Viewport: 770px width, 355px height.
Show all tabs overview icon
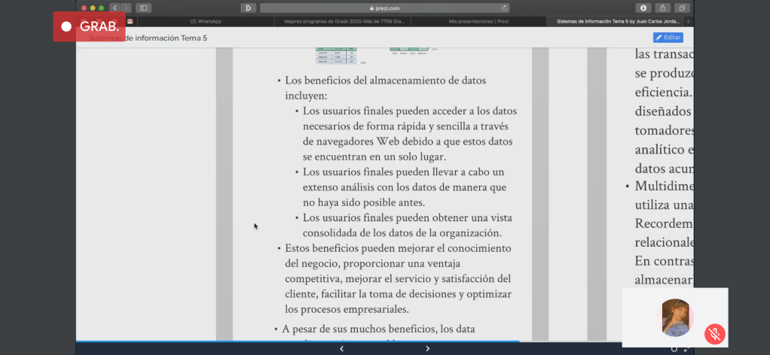pos(681,8)
